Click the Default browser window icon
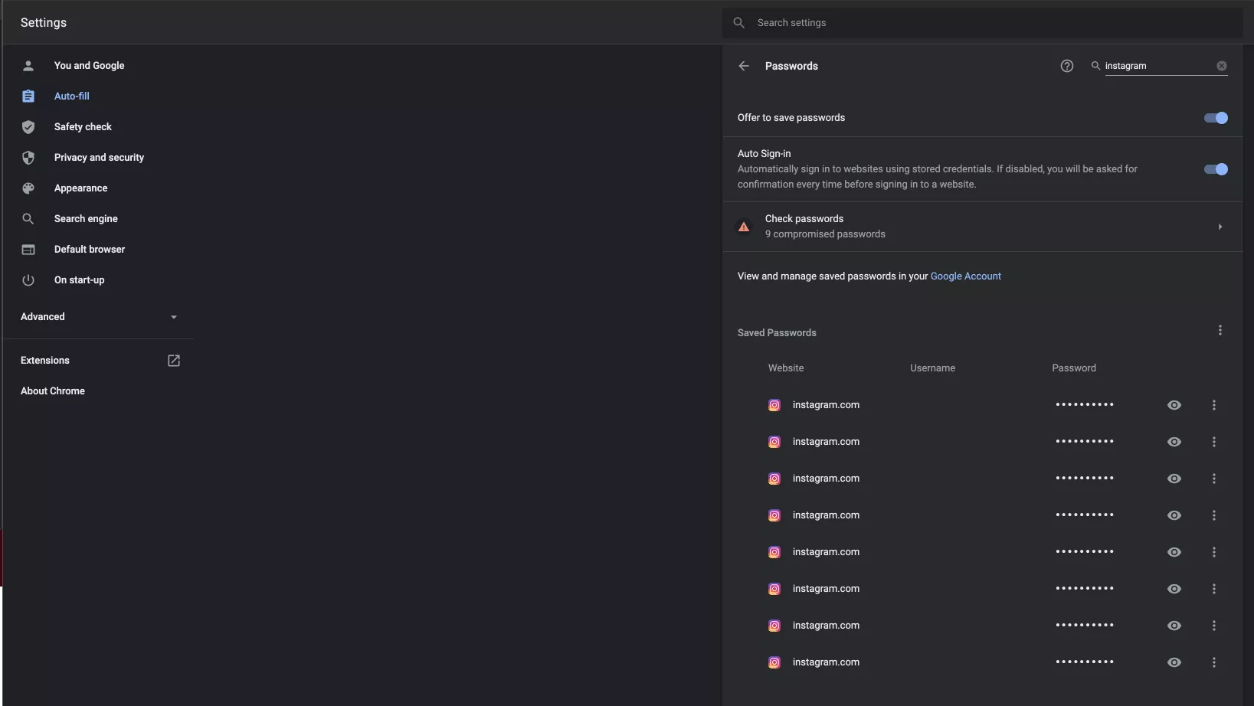The height and width of the screenshot is (706, 1254). pyautogui.click(x=28, y=250)
